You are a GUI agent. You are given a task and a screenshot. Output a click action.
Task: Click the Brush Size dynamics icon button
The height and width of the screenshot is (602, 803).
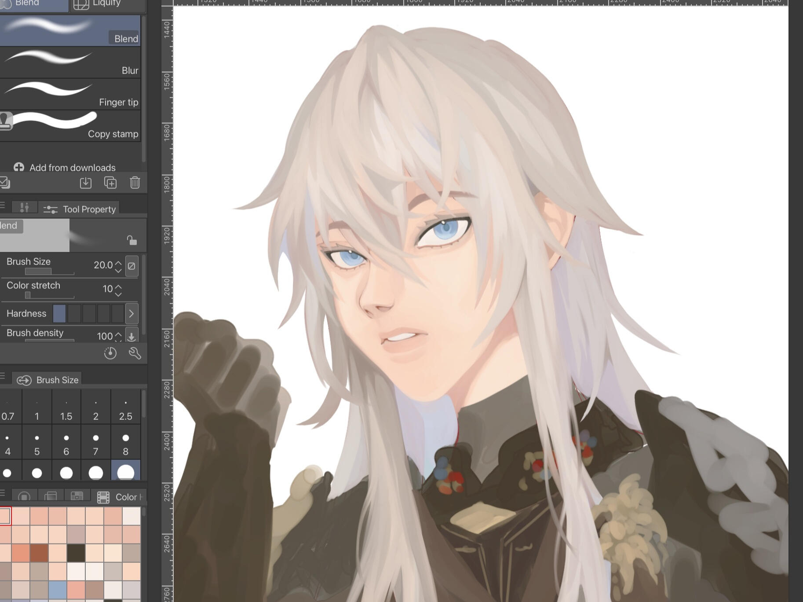(131, 266)
